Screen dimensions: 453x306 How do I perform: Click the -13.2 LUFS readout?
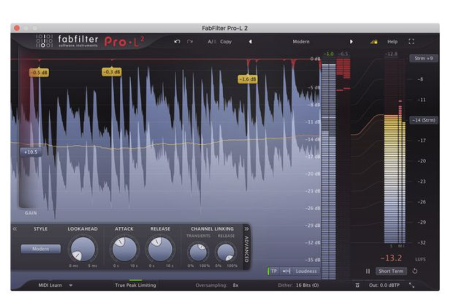[391, 258]
